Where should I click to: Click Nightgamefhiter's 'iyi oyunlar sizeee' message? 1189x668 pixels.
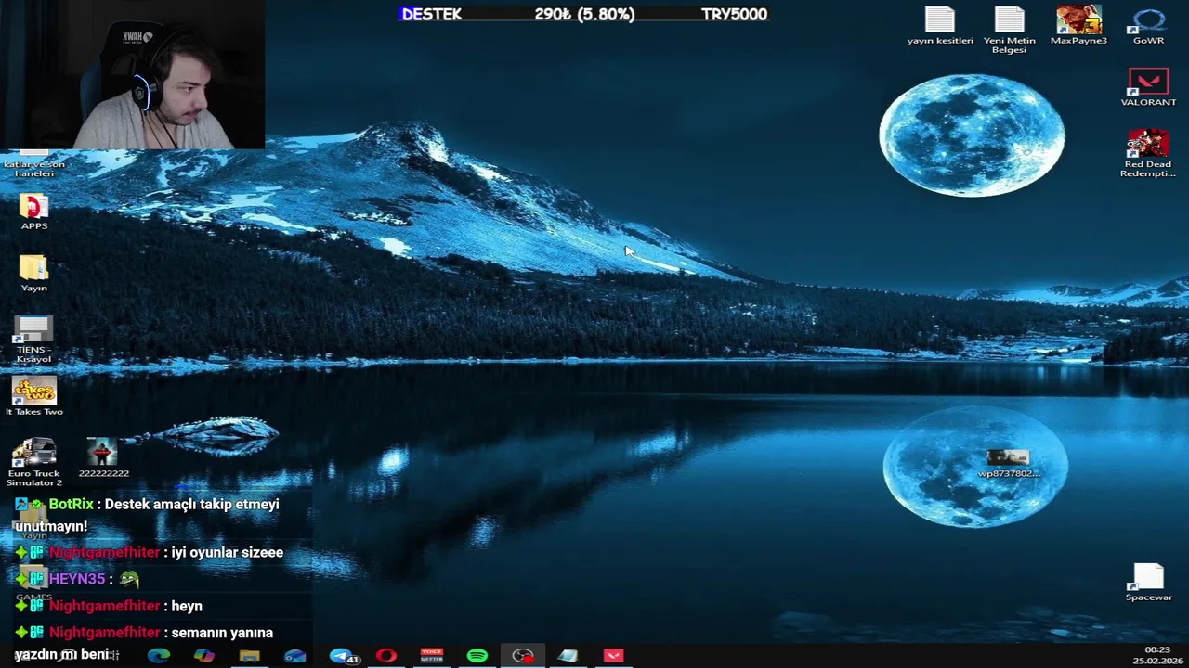(x=228, y=552)
